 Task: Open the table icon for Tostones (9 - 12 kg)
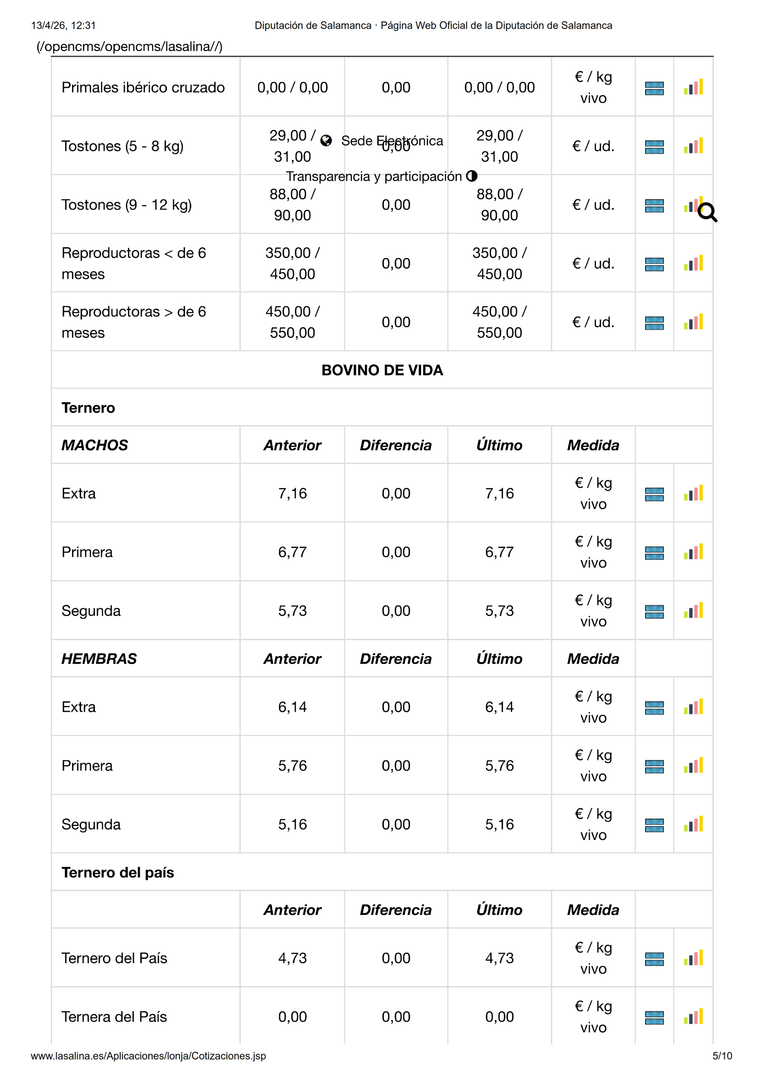(654, 206)
